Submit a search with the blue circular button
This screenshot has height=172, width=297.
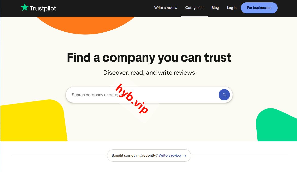(x=224, y=94)
